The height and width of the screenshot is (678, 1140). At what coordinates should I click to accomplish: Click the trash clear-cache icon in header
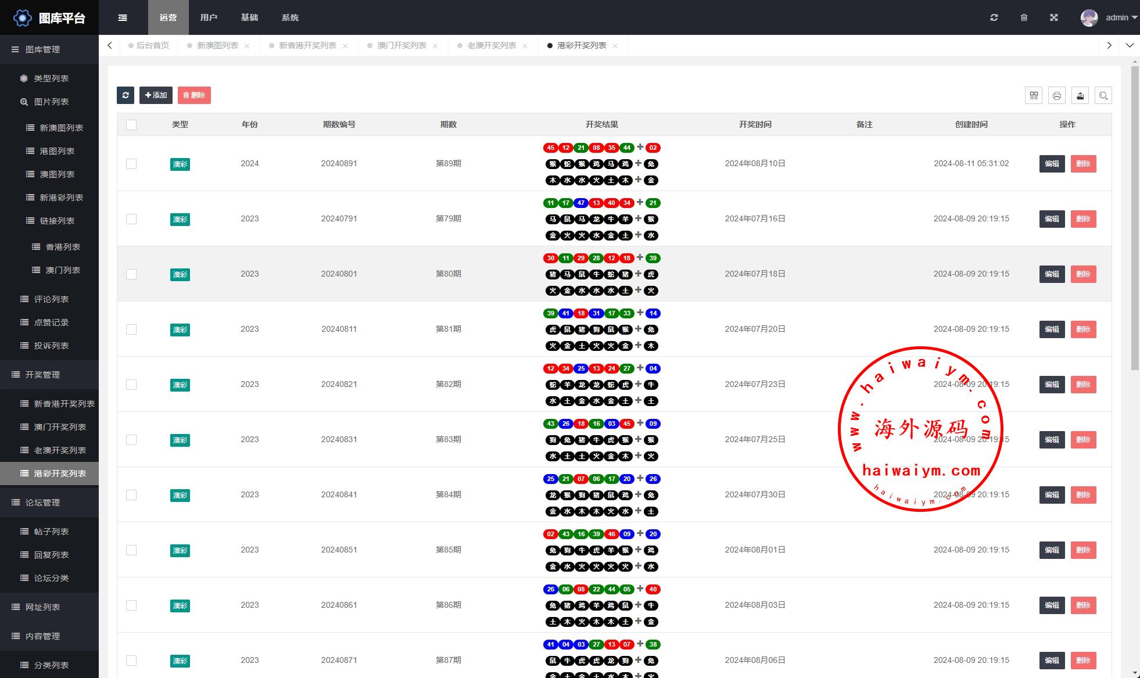(1024, 17)
